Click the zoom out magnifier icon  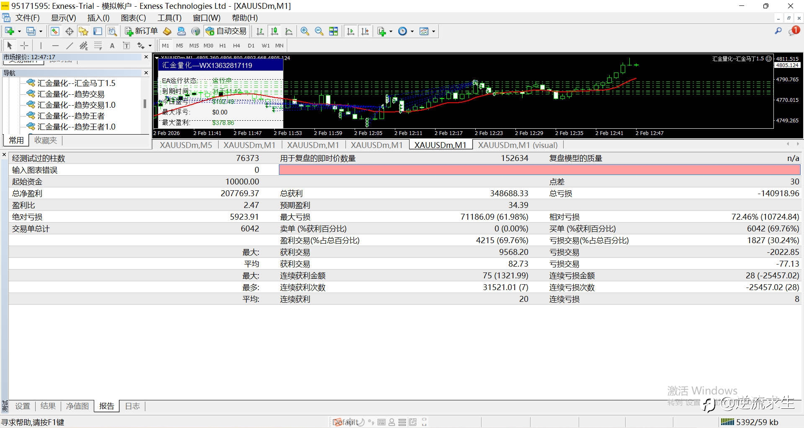click(x=319, y=31)
